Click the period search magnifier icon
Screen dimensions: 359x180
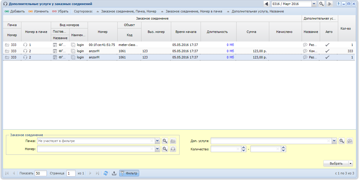coord(321,4)
